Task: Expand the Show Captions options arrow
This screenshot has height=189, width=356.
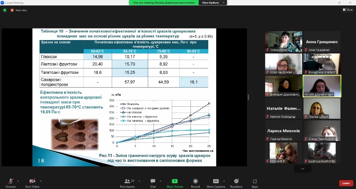Action: (224, 181)
